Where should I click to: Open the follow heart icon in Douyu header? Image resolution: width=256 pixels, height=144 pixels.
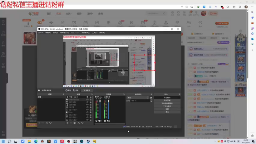[179, 12]
